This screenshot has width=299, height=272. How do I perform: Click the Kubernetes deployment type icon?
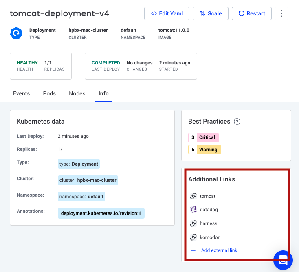[16, 33]
